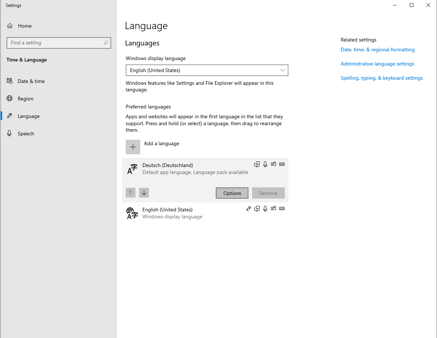Click the Find a setting search box
437x338 pixels.
coord(58,43)
